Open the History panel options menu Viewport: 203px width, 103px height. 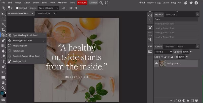[197, 14]
